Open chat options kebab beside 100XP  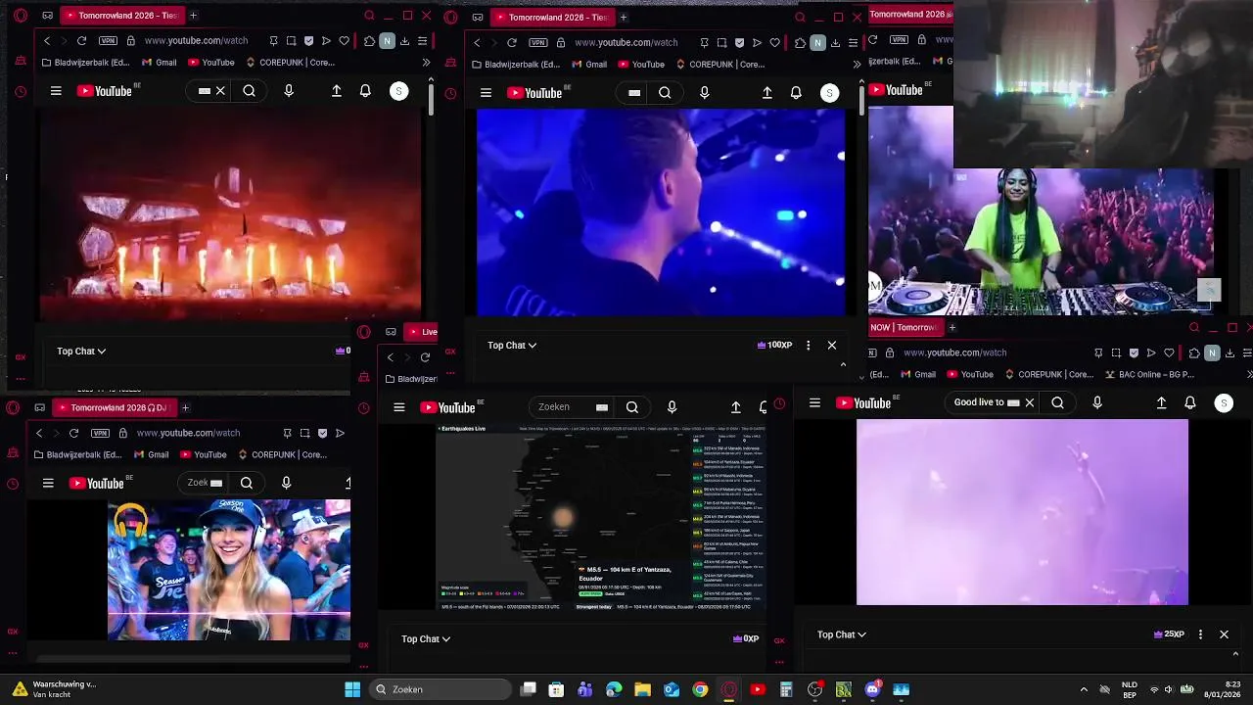(808, 345)
